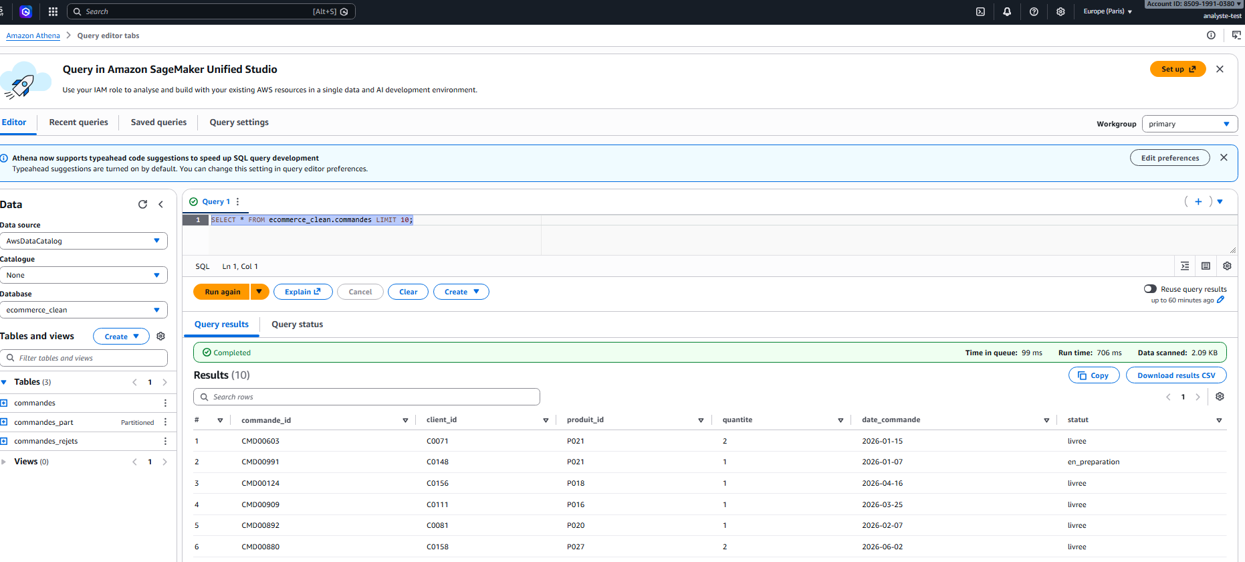Toggle Reuse query results switch

tap(1150, 289)
